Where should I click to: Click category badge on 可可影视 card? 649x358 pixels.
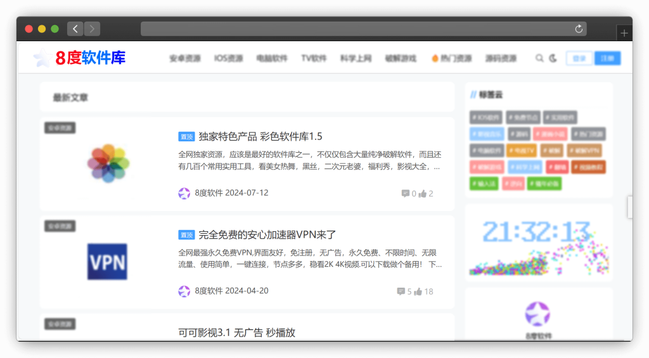[60, 324]
